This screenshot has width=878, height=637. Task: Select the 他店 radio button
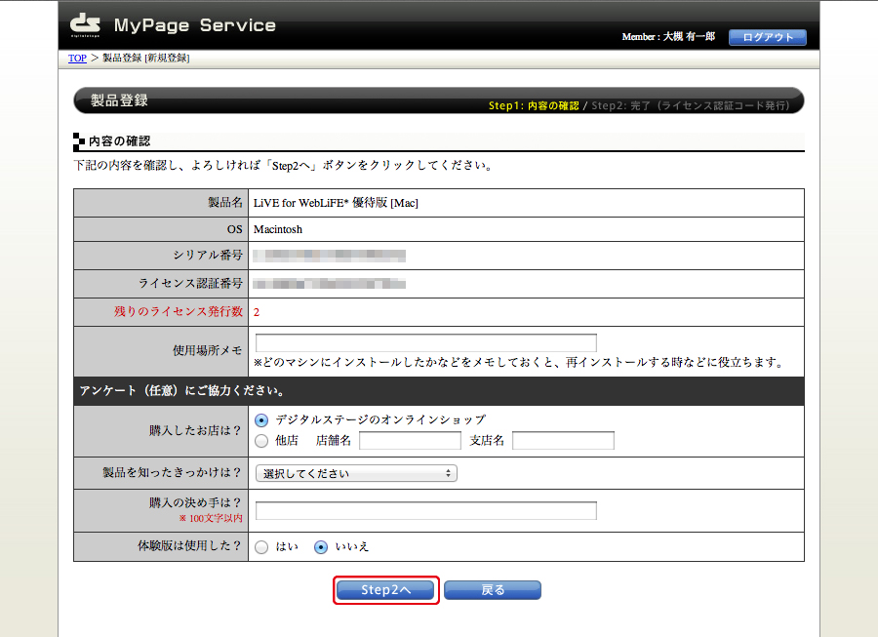[261, 441]
